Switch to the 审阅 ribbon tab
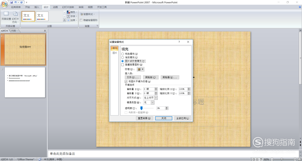Image resolution: width=302 pixels, height=161 pixels. point(81,7)
